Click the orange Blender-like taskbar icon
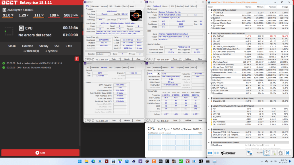 click(154, 162)
